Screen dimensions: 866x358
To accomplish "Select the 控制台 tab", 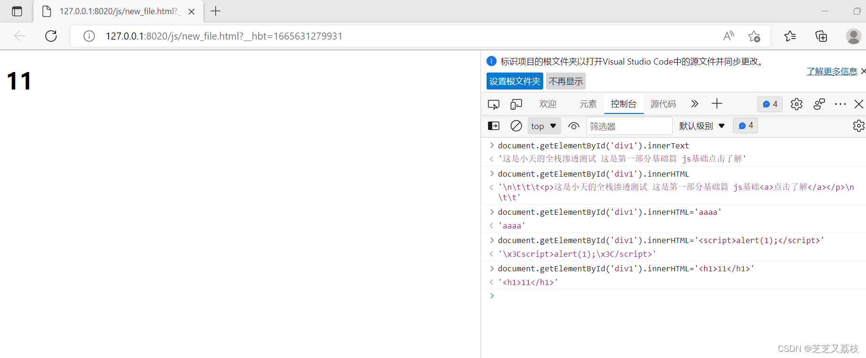I will [623, 104].
